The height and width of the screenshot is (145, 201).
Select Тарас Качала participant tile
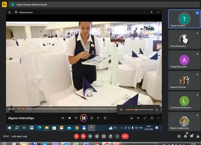click(x=184, y=19)
